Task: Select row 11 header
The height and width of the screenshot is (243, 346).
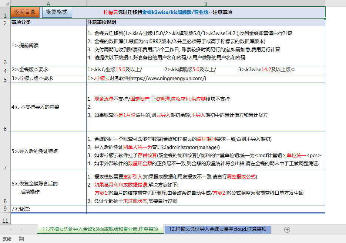Action: (5, 221)
